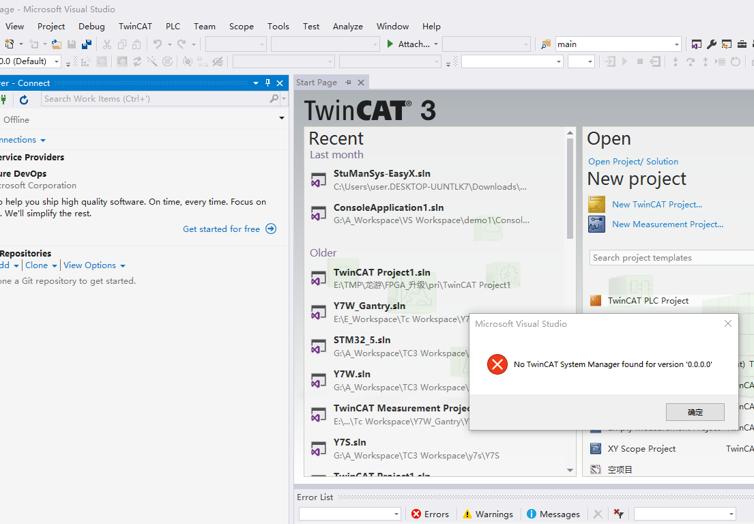754x524 pixels.
Task: Pin the Team Explorer panel
Action: (x=268, y=83)
